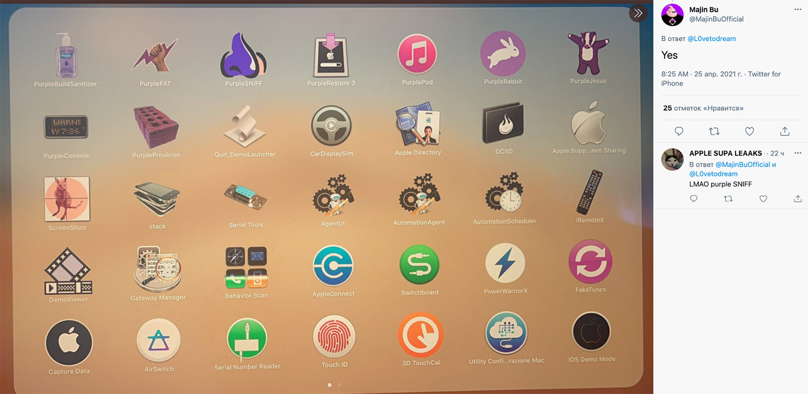Screen dimensions: 808x394
Task: Launch Serial Number Reader
Action: click(247, 339)
